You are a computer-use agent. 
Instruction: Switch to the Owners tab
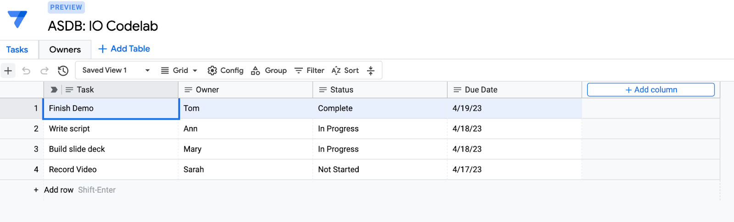click(x=65, y=49)
